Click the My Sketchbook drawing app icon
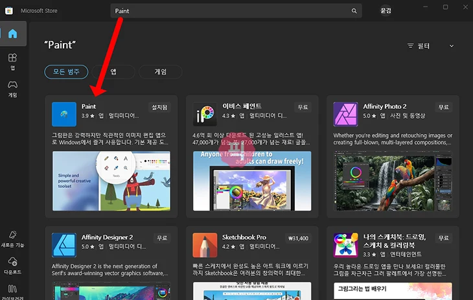473x300 pixels. tap(345, 245)
